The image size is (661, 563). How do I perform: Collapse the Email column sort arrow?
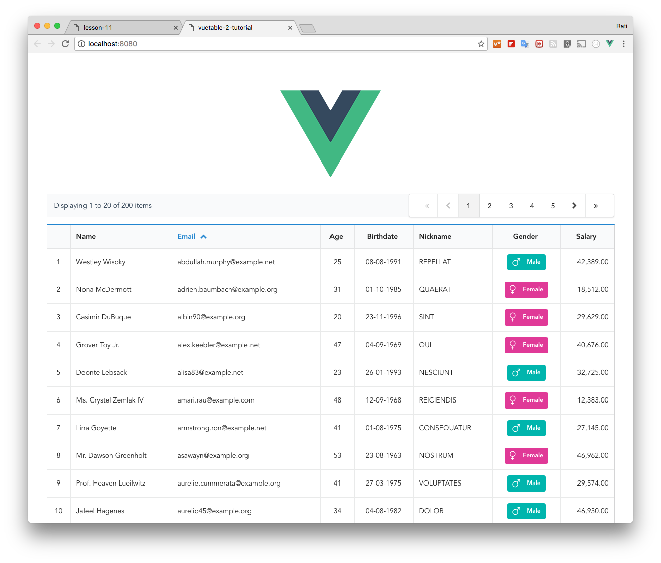pyautogui.click(x=203, y=236)
